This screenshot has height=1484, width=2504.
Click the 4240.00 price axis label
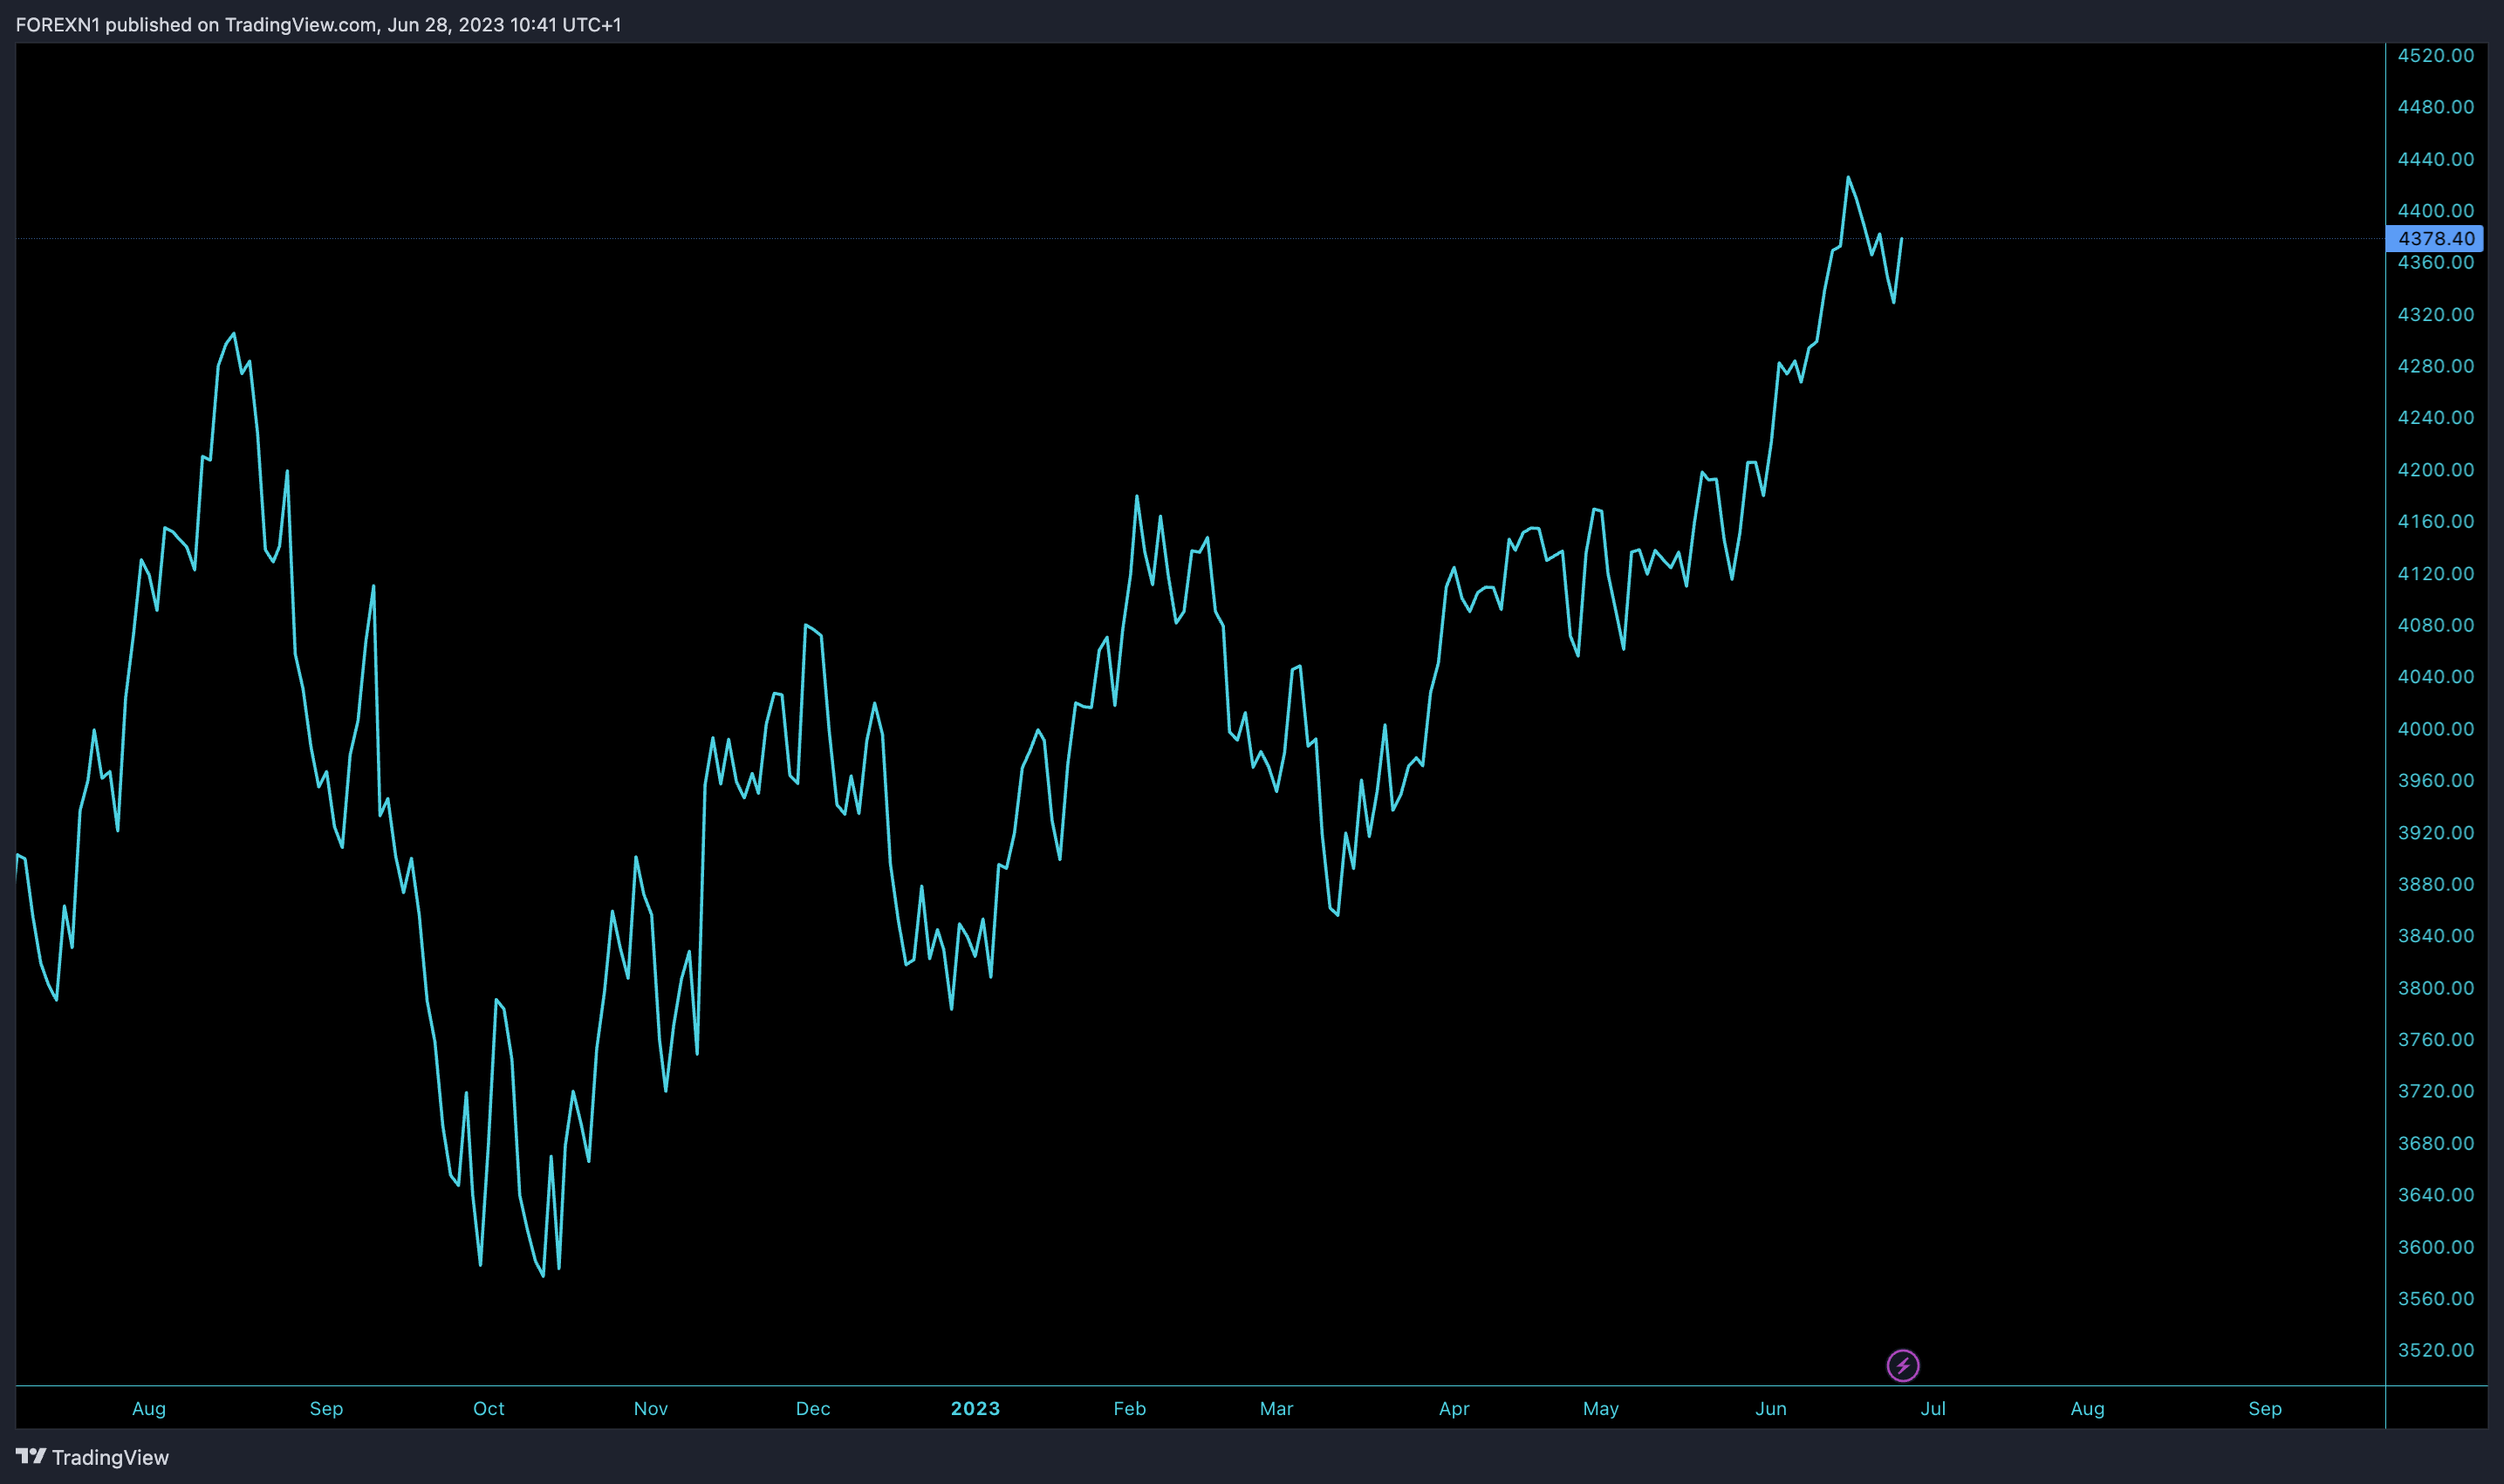[x=2435, y=418]
